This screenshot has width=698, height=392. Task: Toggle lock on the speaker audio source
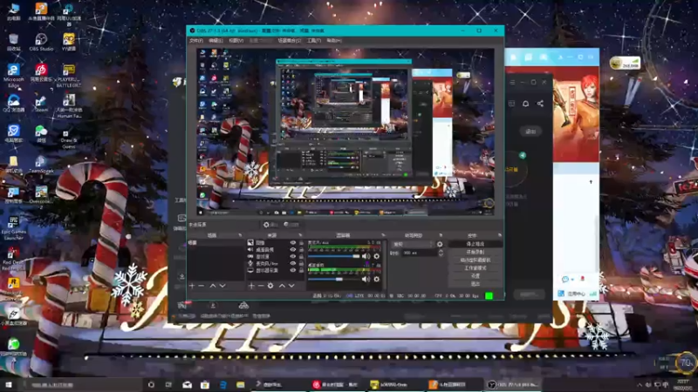pyautogui.click(x=301, y=249)
